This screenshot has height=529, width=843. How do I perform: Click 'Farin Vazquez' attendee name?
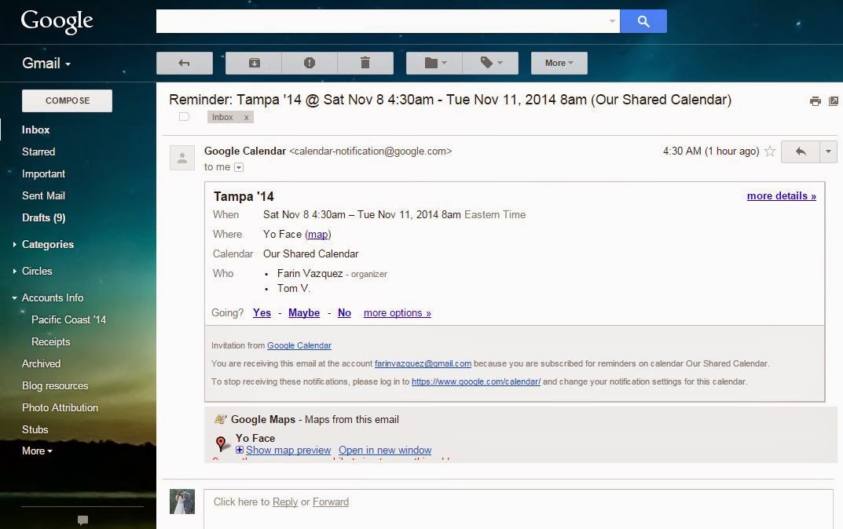[x=310, y=274]
